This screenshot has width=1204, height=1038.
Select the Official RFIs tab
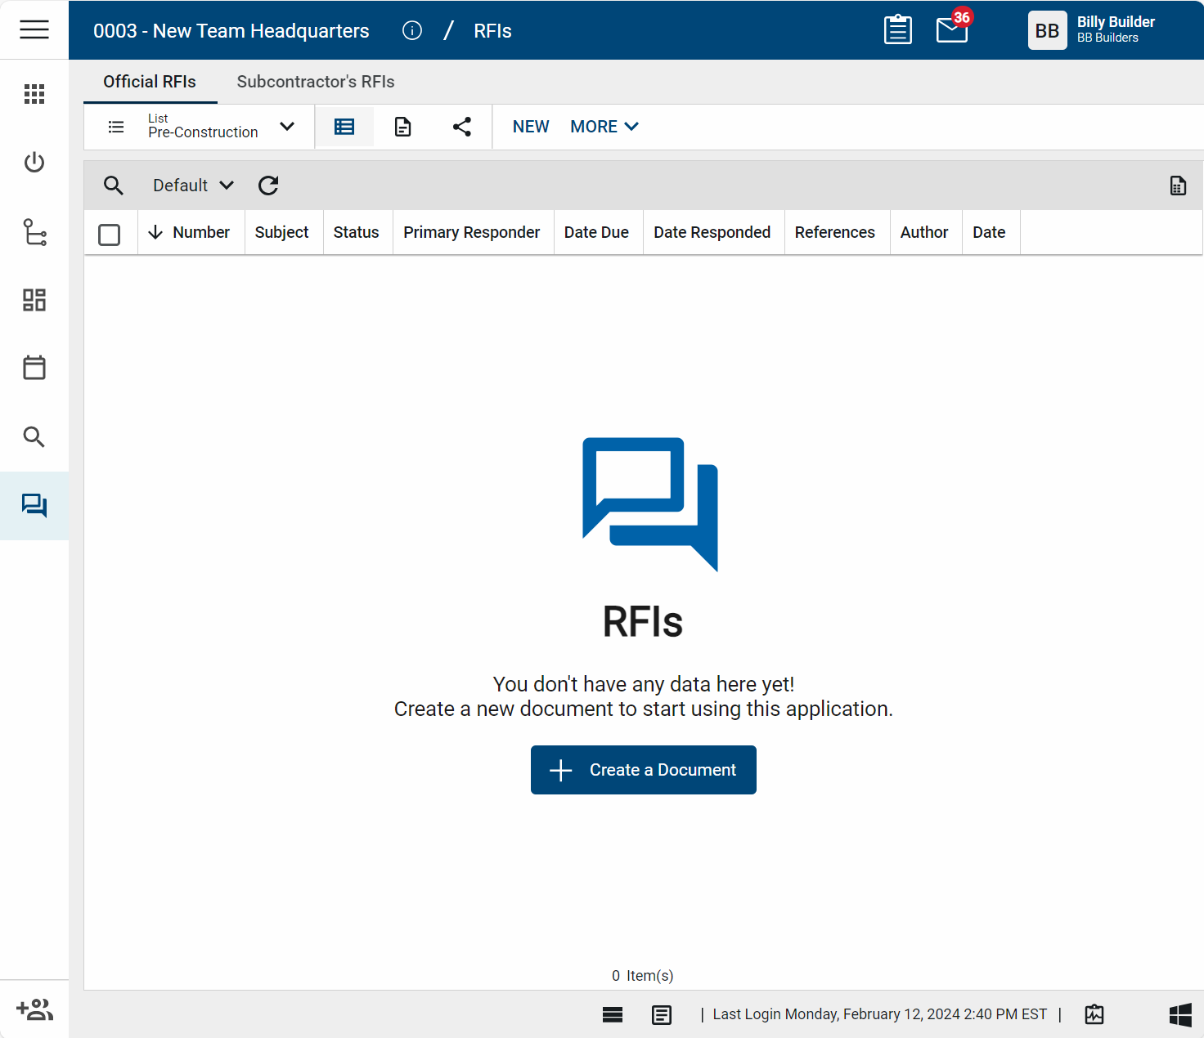(150, 82)
